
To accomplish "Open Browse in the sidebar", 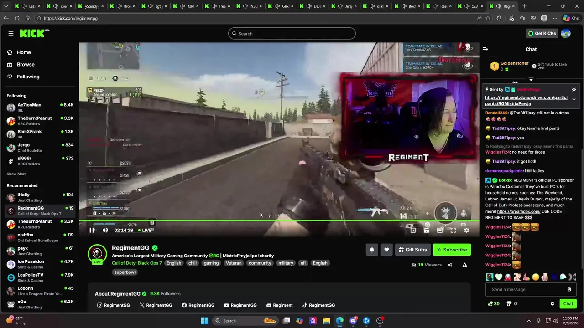I will tap(26, 64).
